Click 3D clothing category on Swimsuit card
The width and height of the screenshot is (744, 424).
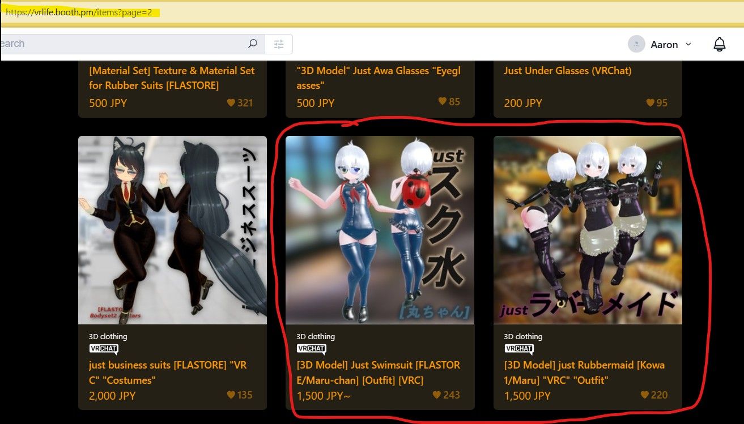(316, 336)
